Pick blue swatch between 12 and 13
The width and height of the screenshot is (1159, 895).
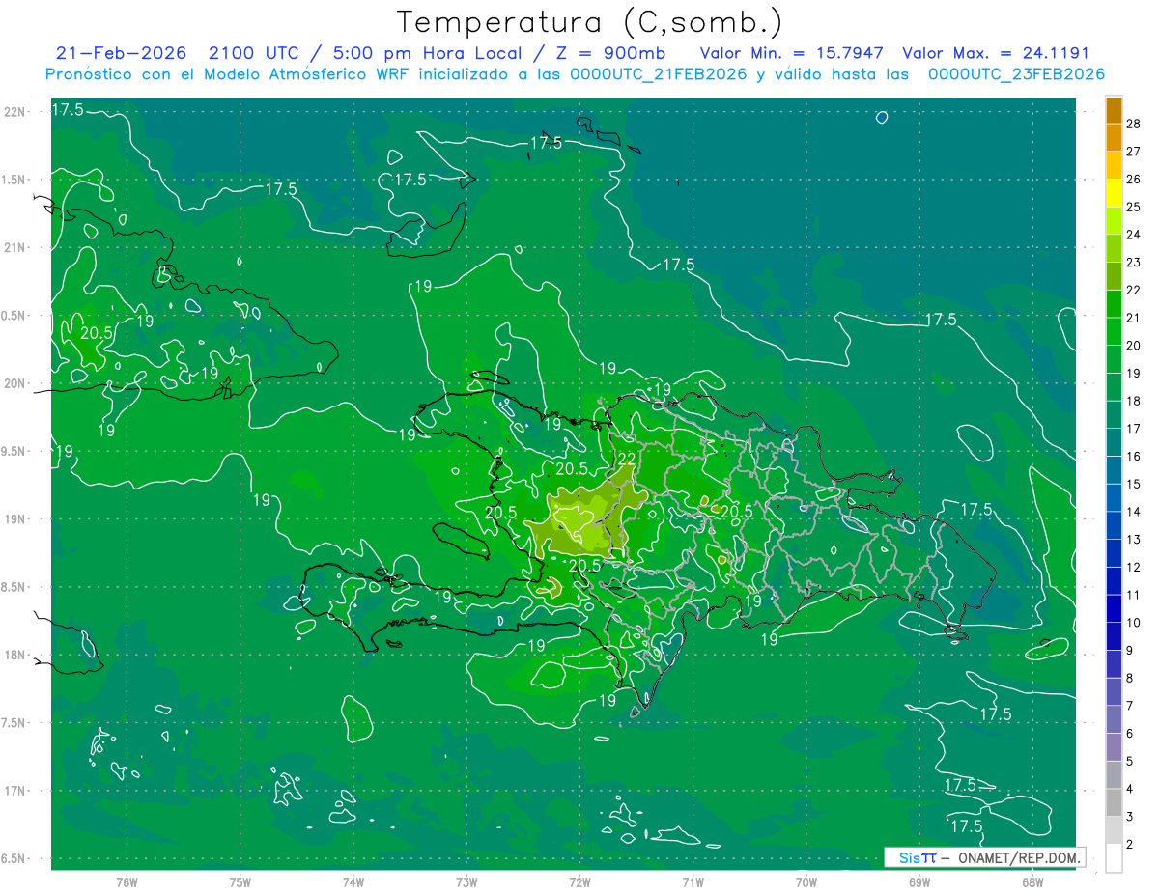(1114, 553)
